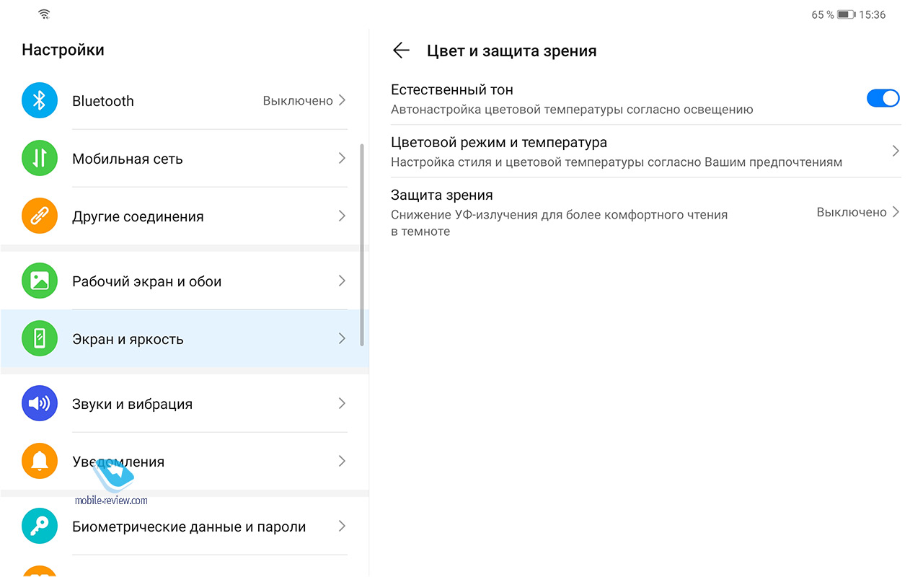
Task: Open Цветовой режим и температура setting
Action: (x=645, y=151)
